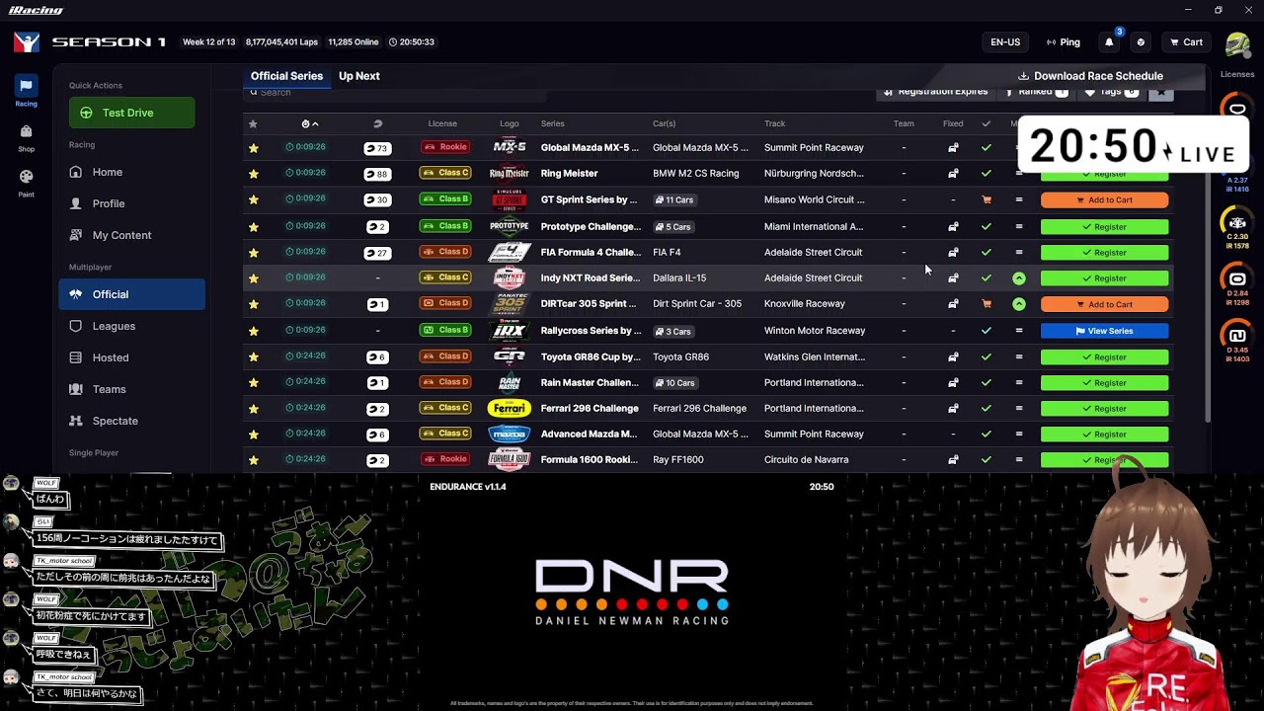
Task: Click the iRacing logo next to Season 1
Action: click(27, 42)
